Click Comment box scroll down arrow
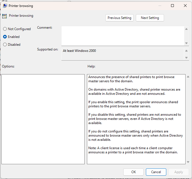The width and height of the screenshot is (192, 179). [x=186, y=43]
